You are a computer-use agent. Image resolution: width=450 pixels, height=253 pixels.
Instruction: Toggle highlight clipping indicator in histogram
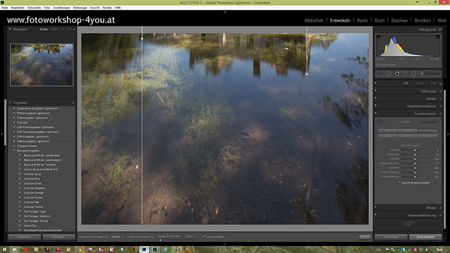click(x=438, y=37)
